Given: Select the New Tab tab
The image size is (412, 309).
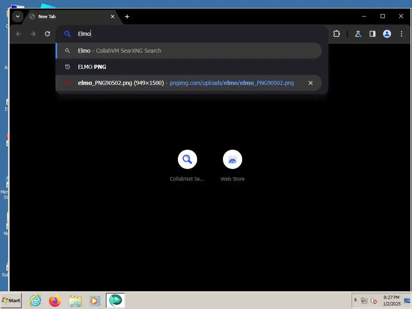Looking at the screenshot, I should click(72, 16).
